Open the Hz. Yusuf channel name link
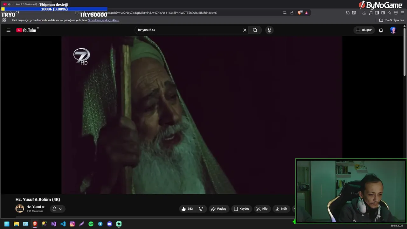The image size is (407, 229). coord(34,207)
